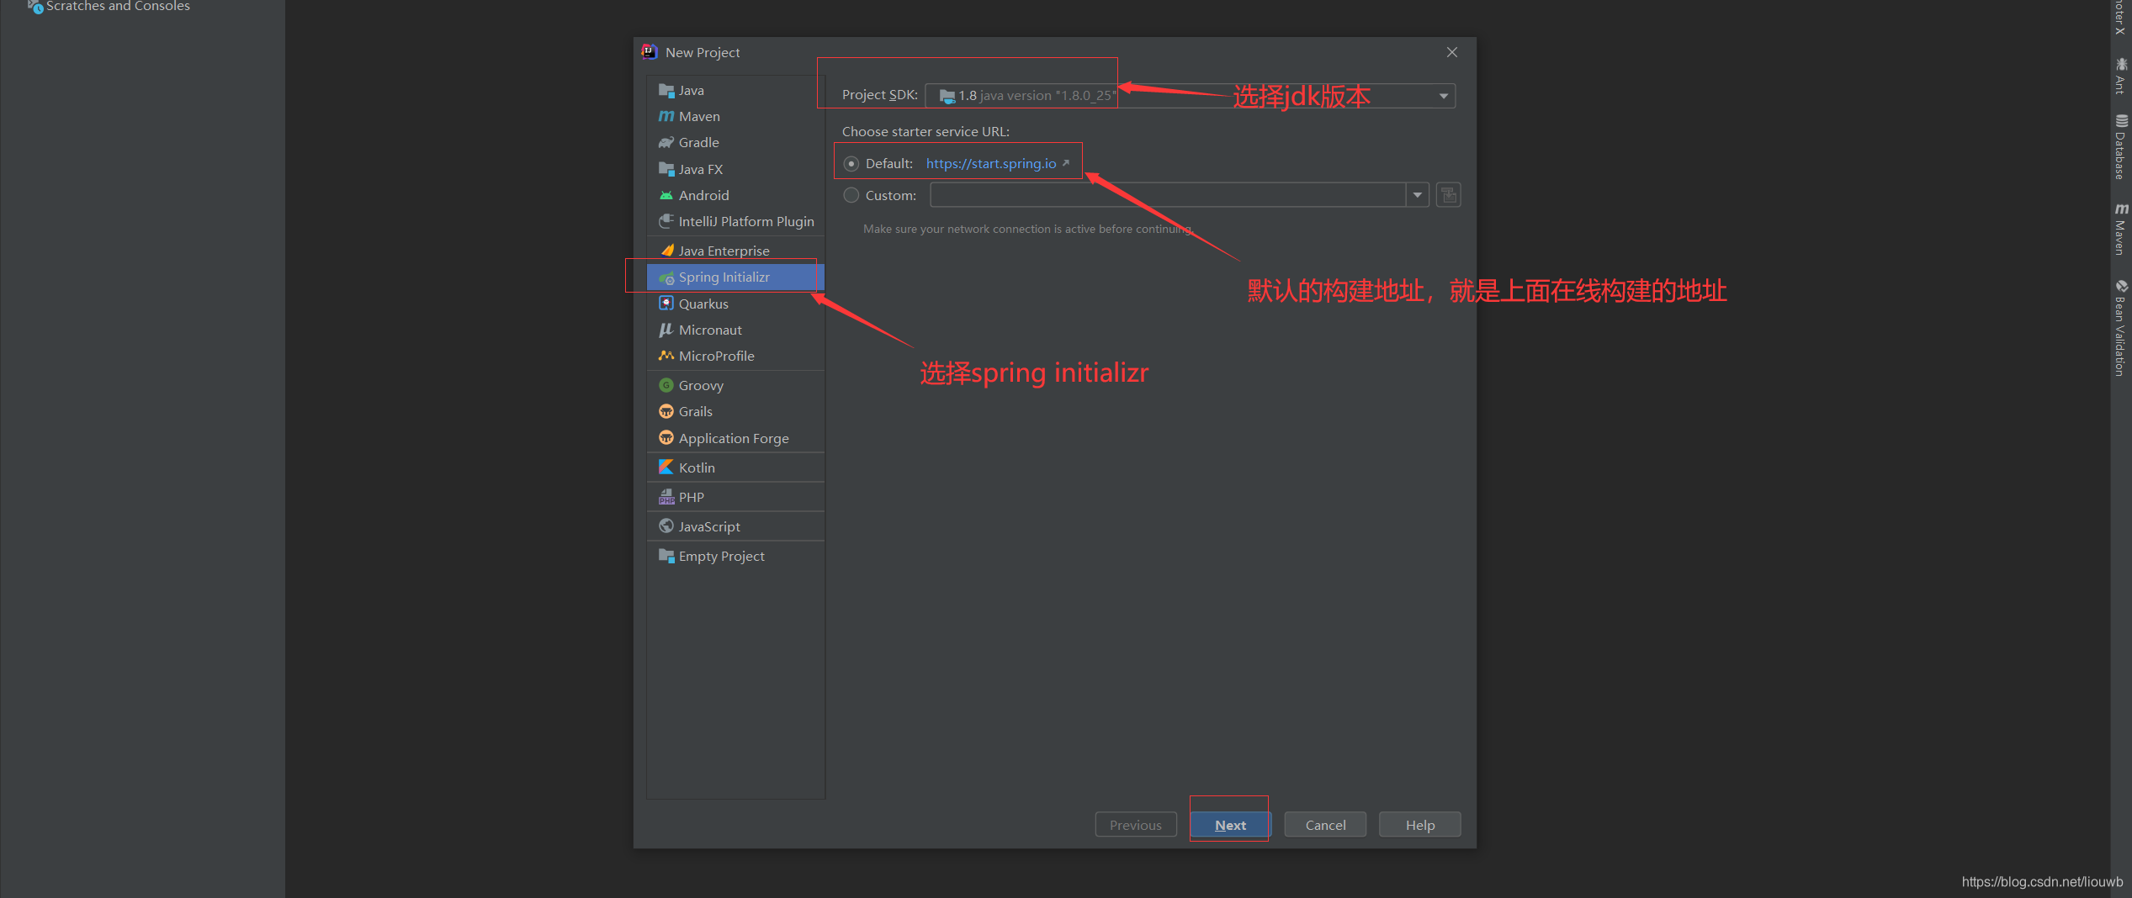The height and width of the screenshot is (898, 2132).
Task: Select the Spring Initializr leaf icon
Action: click(666, 277)
